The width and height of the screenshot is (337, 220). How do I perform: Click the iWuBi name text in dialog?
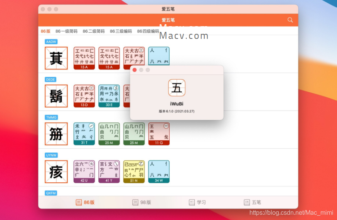click(177, 104)
